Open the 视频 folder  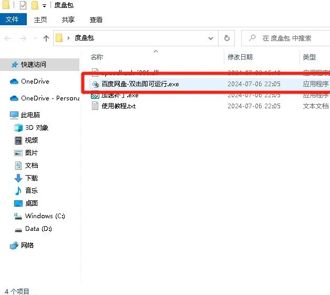point(32,140)
